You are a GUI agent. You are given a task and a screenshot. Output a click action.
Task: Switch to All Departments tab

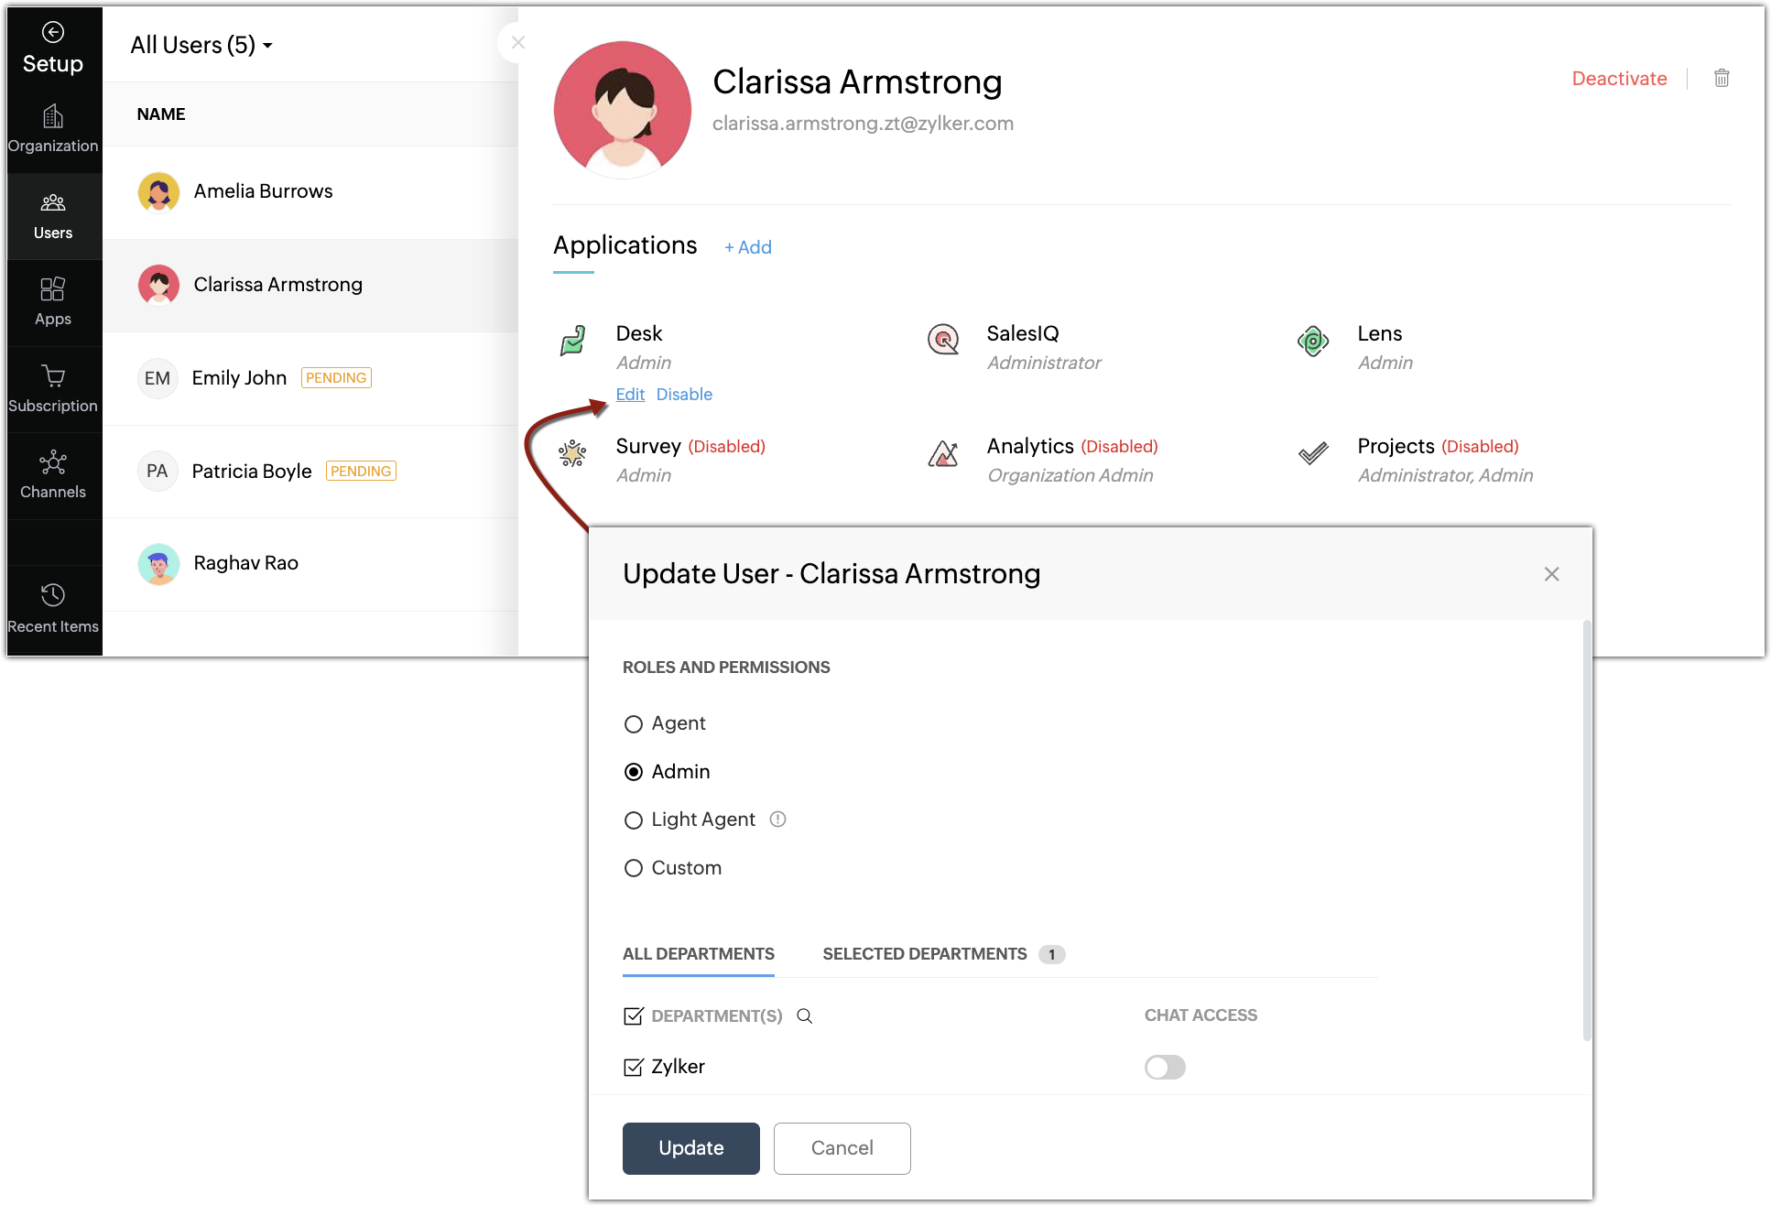[699, 954]
